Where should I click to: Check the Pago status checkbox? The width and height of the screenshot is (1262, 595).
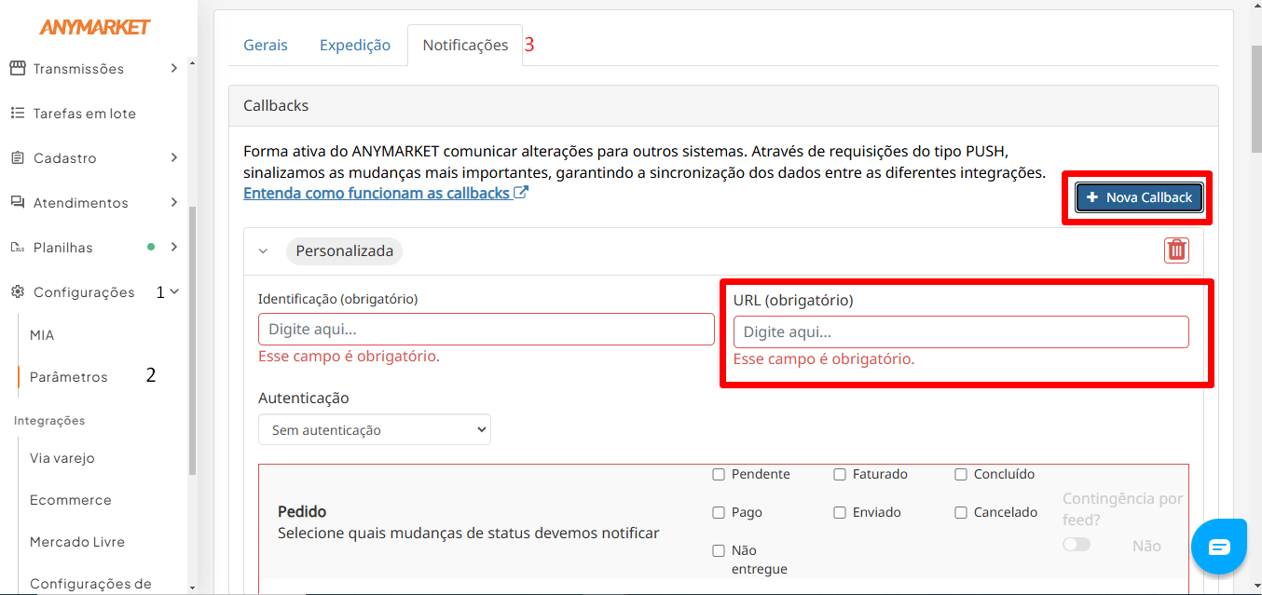click(x=719, y=512)
